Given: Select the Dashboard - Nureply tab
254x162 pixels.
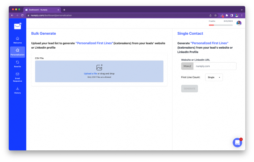Looking at the screenshot, I should (x=42, y=10).
